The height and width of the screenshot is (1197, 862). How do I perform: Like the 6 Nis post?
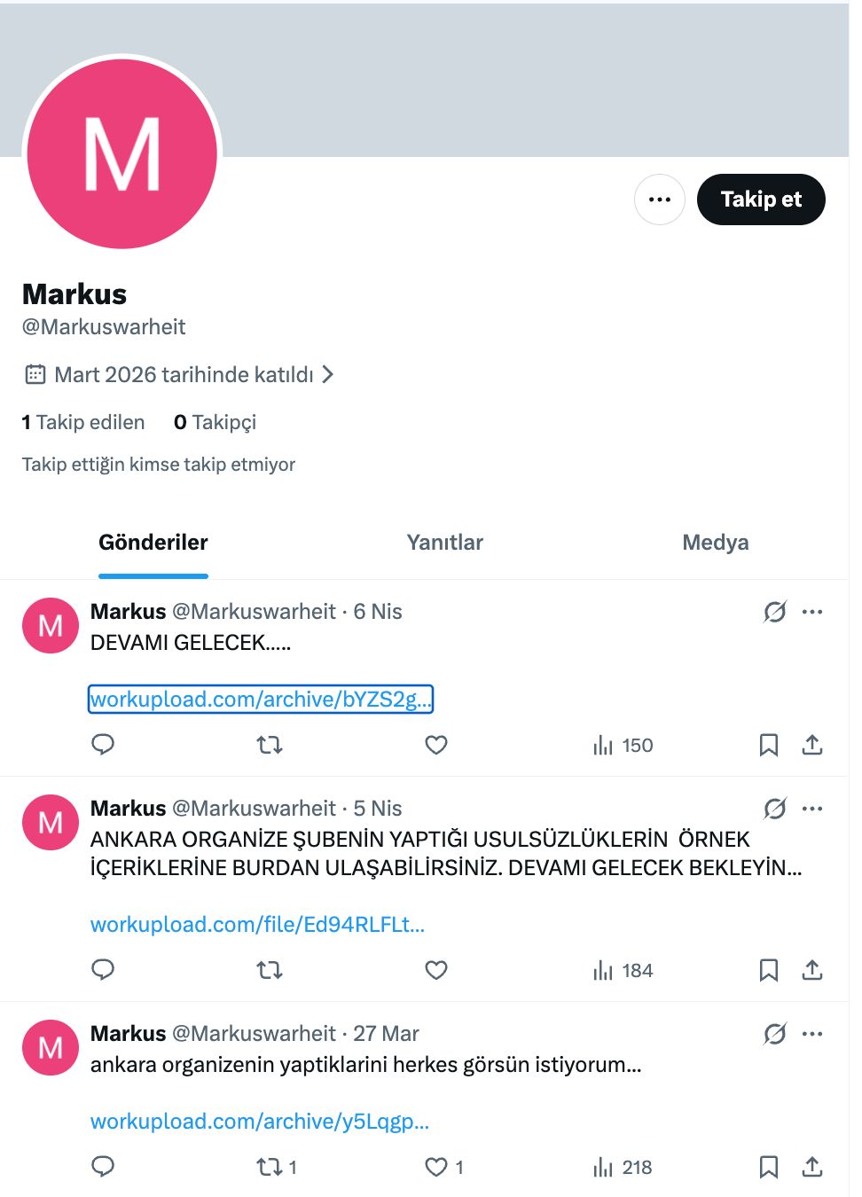tap(436, 745)
